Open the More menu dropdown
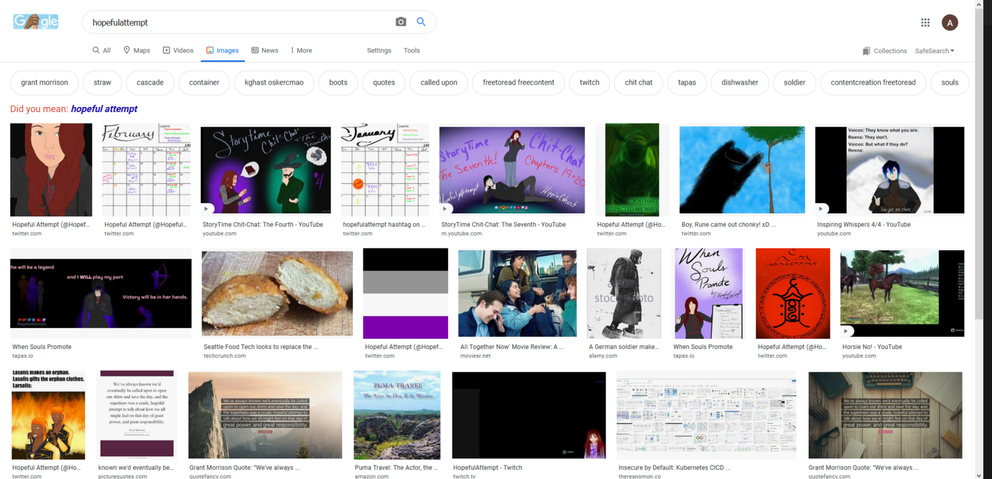Image resolution: width=992 pixels, height=479 pixels. (x=301, y=51)
